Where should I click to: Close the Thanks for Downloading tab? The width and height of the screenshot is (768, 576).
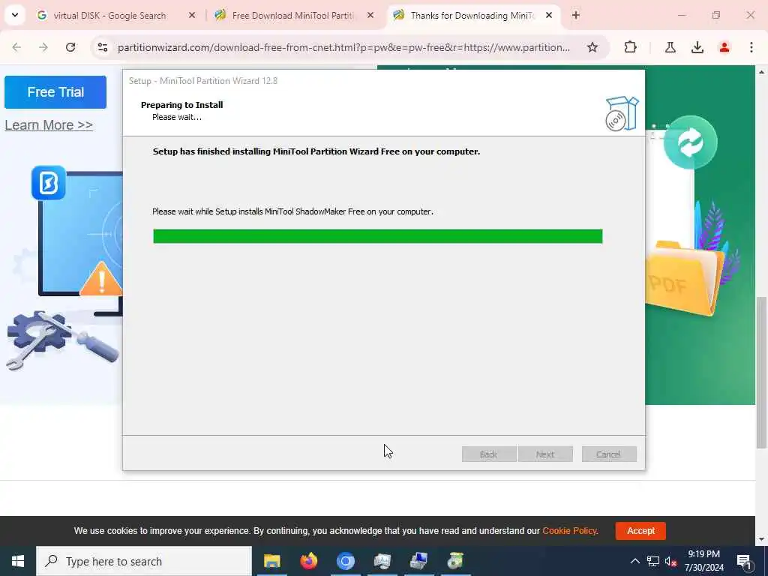pyautogui.click(x=549, y=16)
